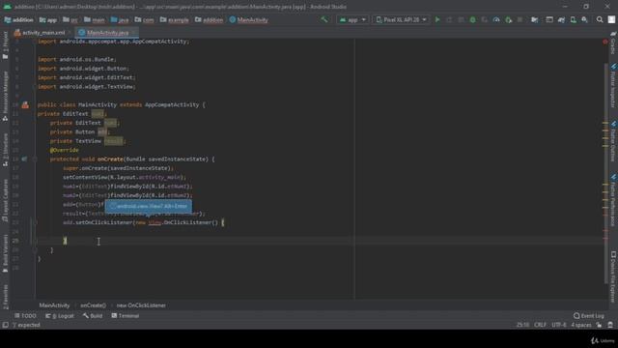Open the Flutter Inspector sidebar tab
Image resolution: width=618 pixels, height=348 pixels.
613,86
